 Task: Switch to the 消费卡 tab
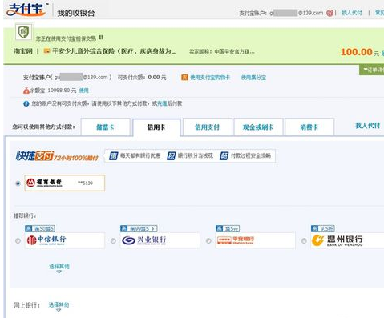point(309,127)
